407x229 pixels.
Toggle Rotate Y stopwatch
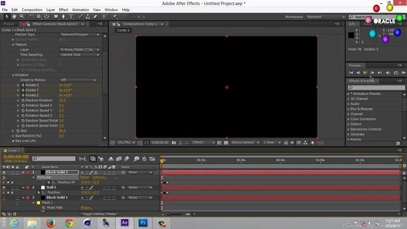coord(23,90)
